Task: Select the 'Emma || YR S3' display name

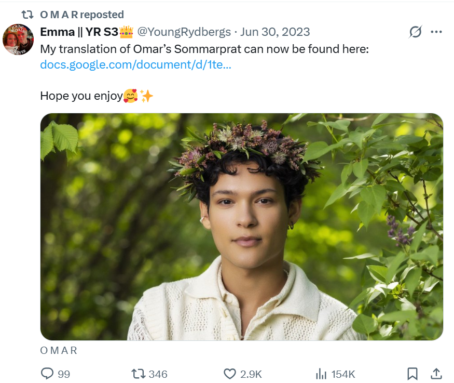Action: 79,32
